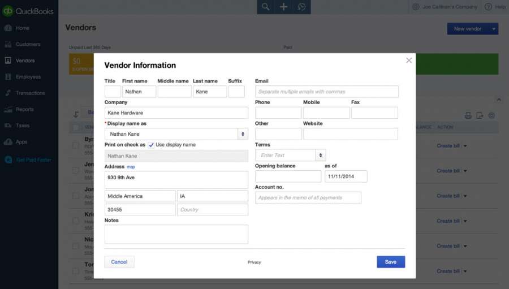509x289 pixels.
Task: Open the Terms dropdown arrow
Action: point(321,155)
